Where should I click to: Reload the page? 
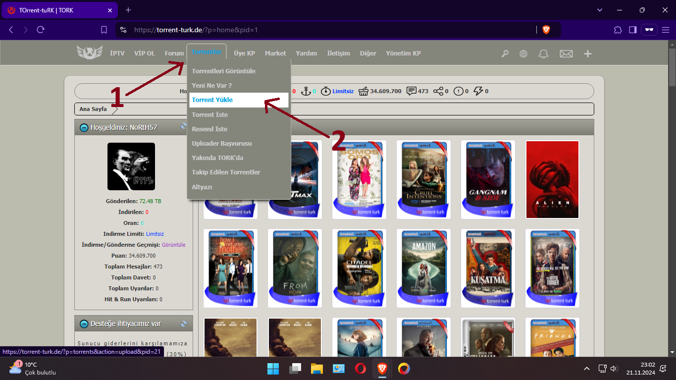pyautogui.click(x=41, y=30)
